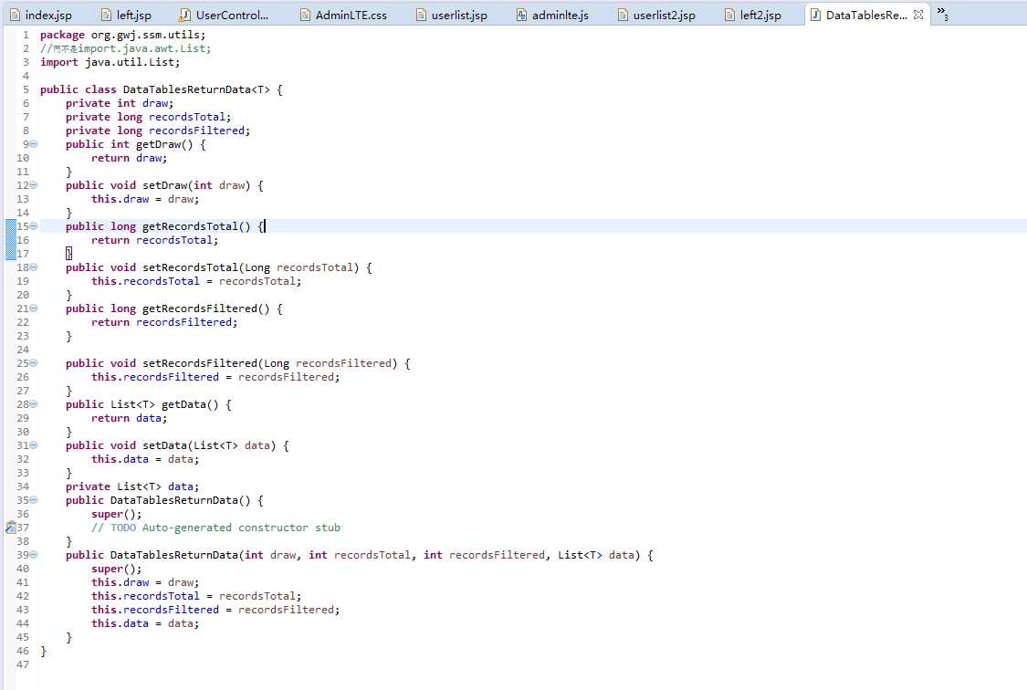Click the commented import java.awt.List line

pos(126,48)
